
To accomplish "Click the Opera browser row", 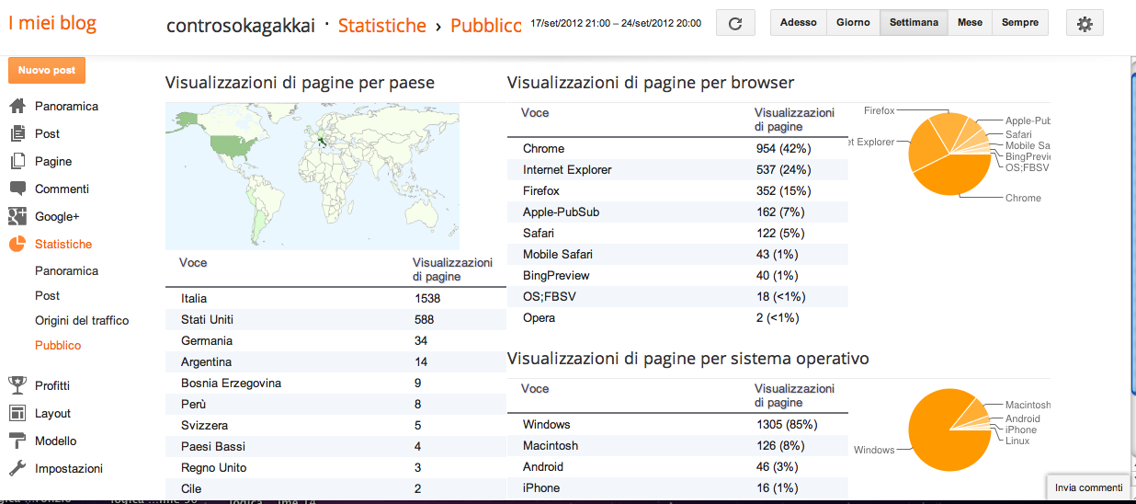I will click(x=677, y=317).
